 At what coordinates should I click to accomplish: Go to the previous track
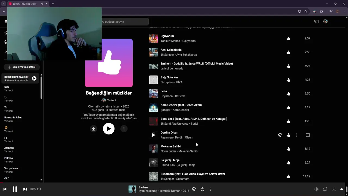click(x=5, y=189)
